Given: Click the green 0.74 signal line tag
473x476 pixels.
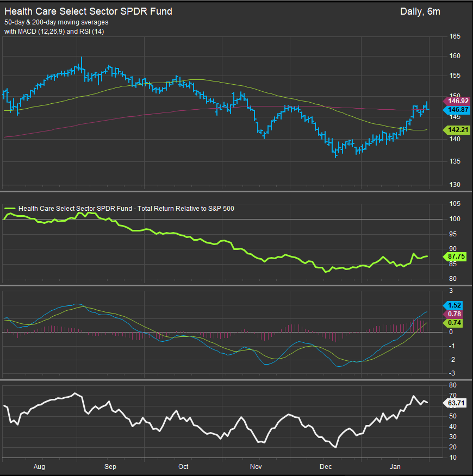Looking at the screenshot, I should point(453,323).
